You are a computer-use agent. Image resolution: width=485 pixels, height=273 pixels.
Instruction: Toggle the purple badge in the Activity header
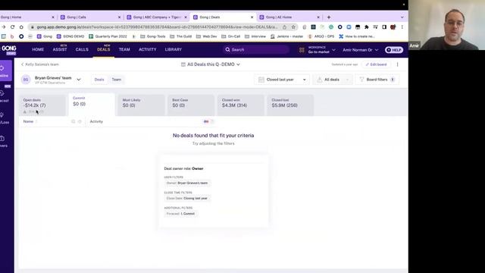pyautogui.click(x=206, y=121)
